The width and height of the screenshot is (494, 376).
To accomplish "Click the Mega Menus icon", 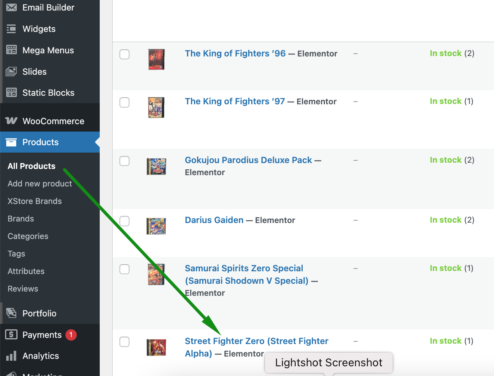I will [x=12, y=50].
